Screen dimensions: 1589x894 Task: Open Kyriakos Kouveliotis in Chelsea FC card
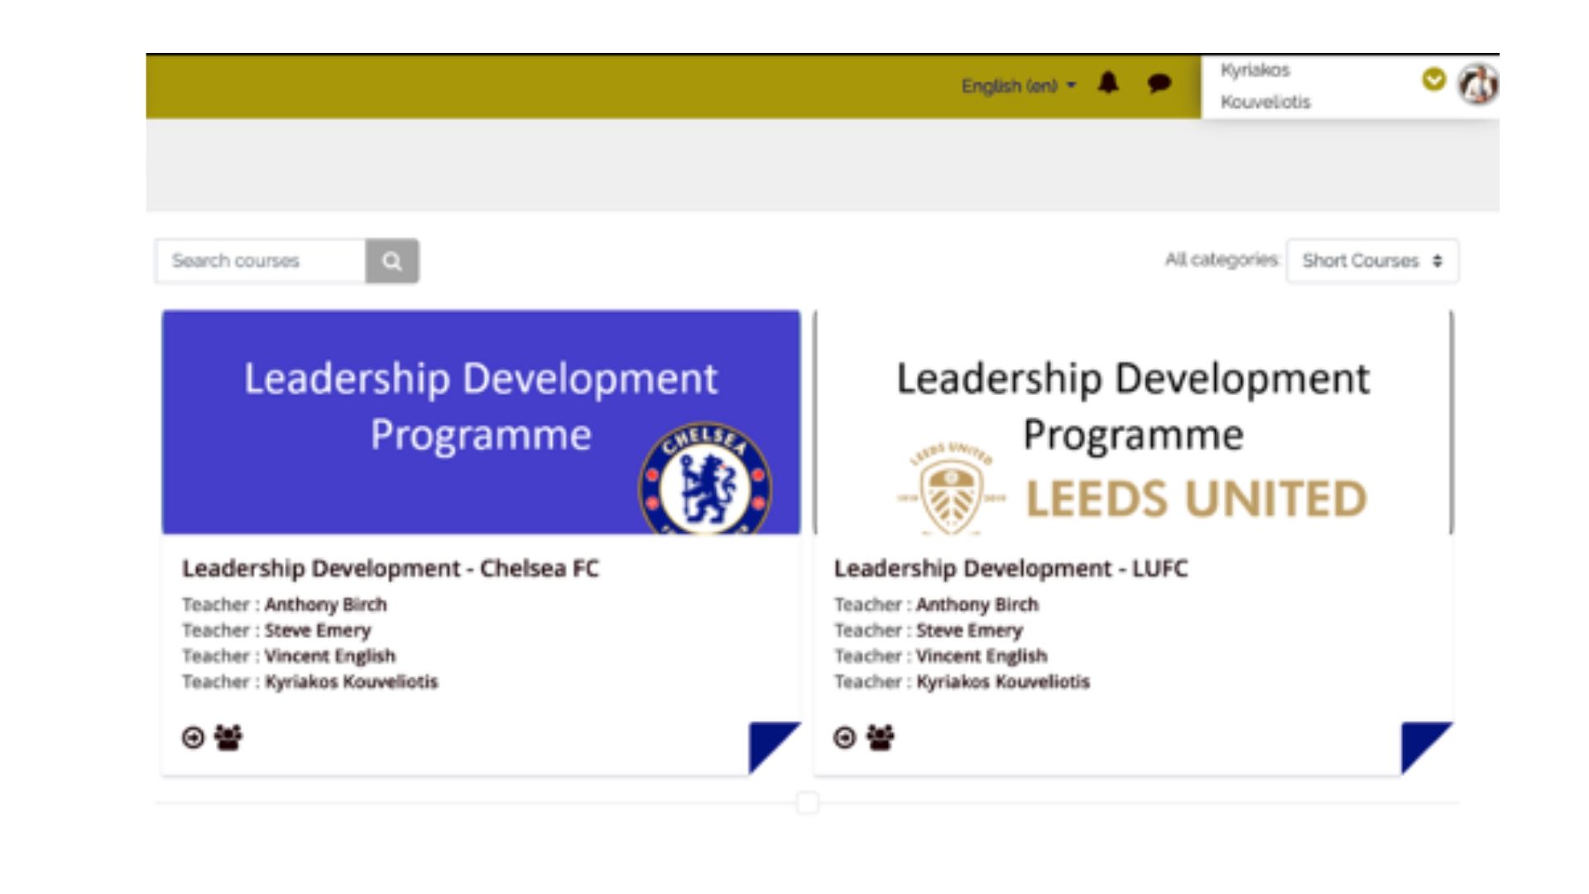point(351,682)
